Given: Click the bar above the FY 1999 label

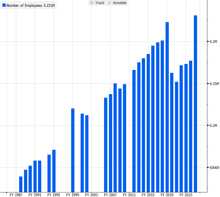Looking at the screenshot, I should click(73, 150).
